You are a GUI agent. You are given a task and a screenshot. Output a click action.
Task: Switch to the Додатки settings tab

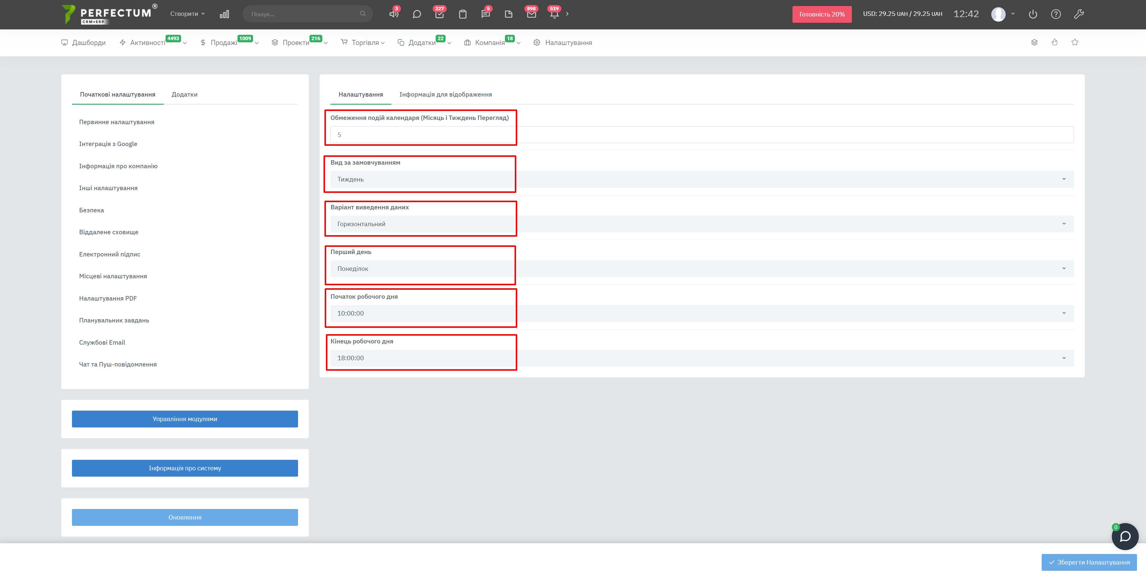click(184, 94)
